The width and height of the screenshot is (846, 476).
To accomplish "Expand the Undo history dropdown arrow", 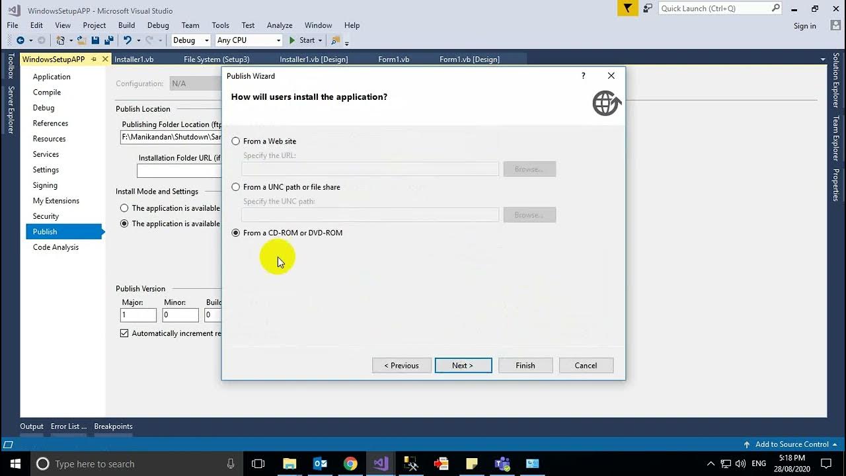I will point(138,40).
